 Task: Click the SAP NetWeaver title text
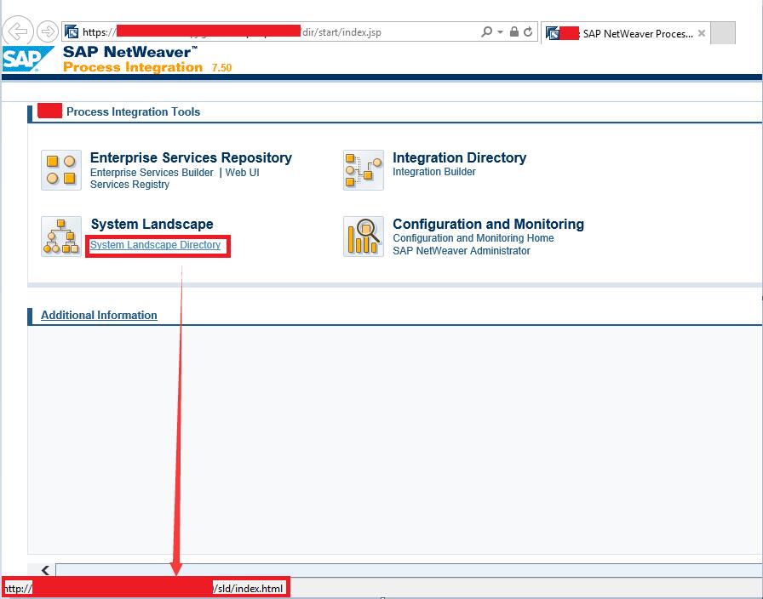[130, 52]
